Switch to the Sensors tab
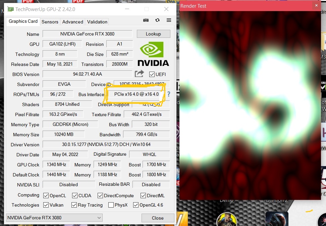This screenshot has height=226, width=326. click(x=50, y=22)
